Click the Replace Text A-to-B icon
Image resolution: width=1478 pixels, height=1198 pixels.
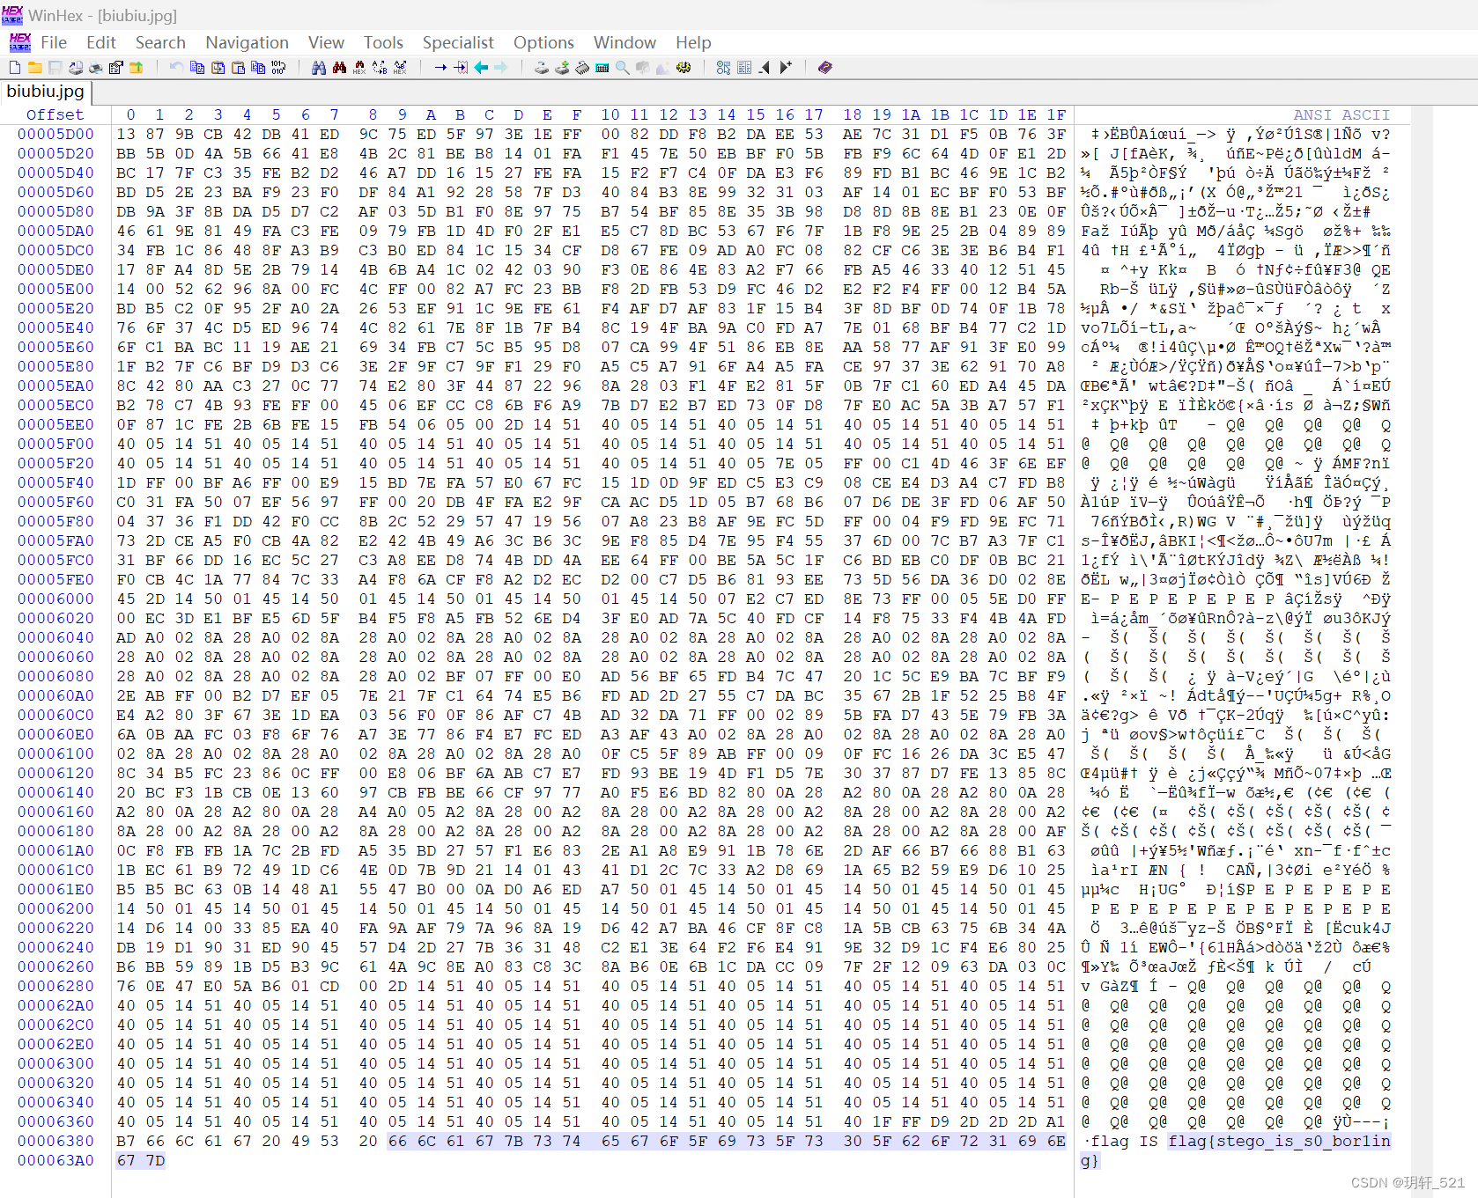[380, 68]
